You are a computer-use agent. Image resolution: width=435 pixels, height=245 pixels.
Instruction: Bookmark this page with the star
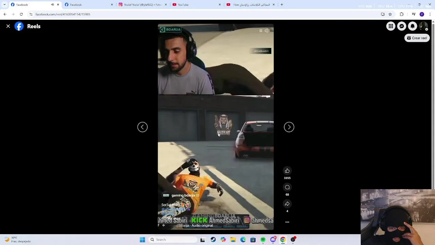tap(390, 14)
